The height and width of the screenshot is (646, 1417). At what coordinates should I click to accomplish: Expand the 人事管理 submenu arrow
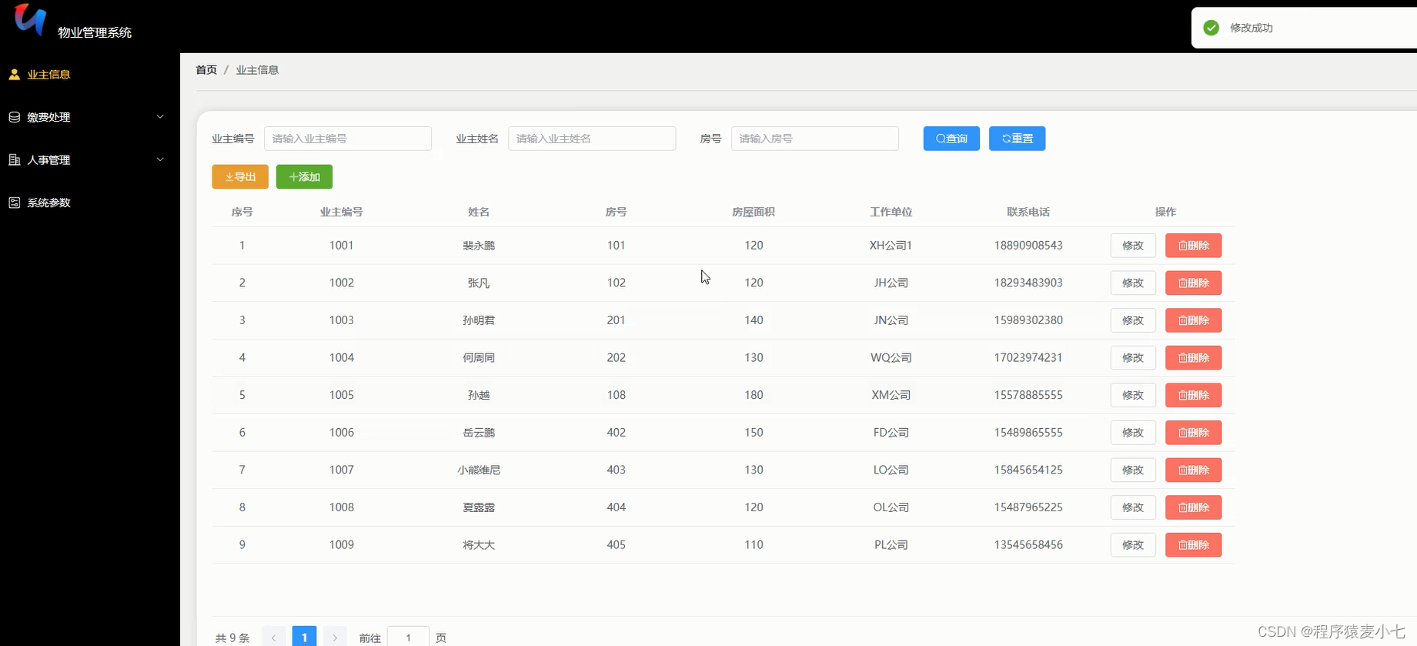160,160
